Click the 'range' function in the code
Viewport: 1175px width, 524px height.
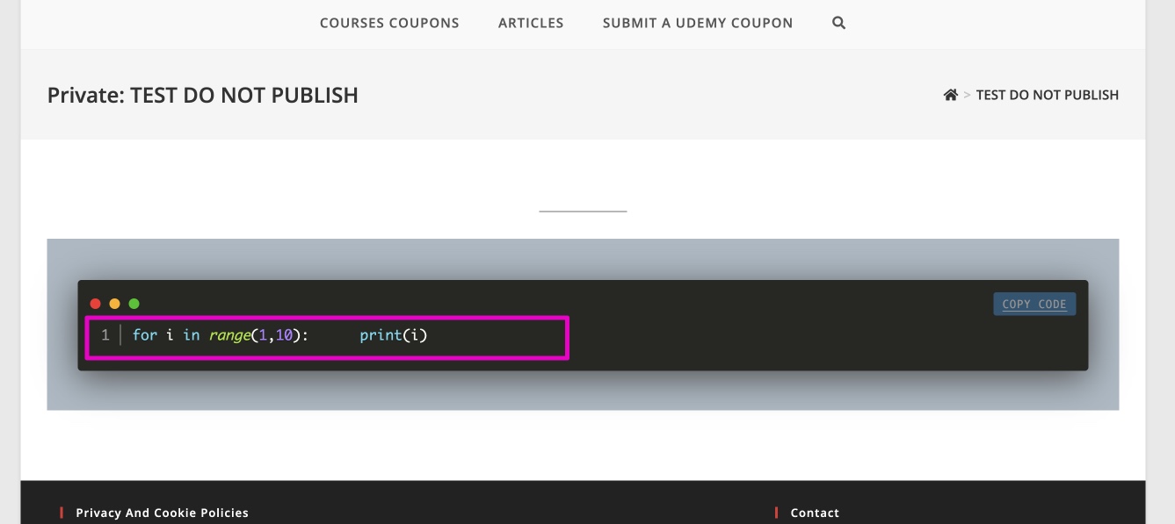click(229, 334)
